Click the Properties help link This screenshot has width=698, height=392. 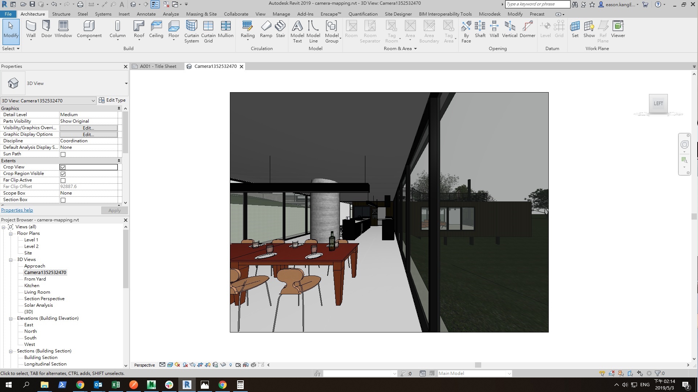[17, 210]
